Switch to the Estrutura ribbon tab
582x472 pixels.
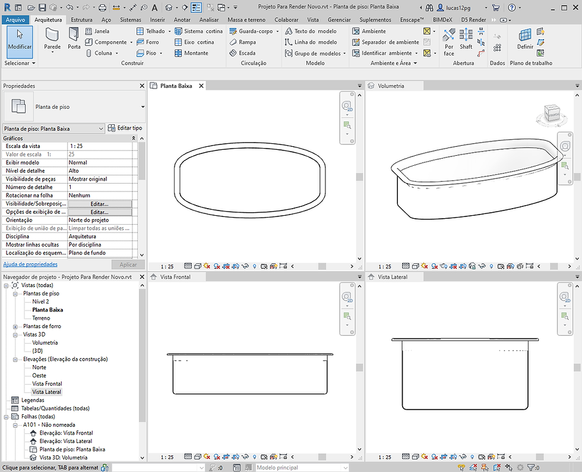(x=82, y=20)
